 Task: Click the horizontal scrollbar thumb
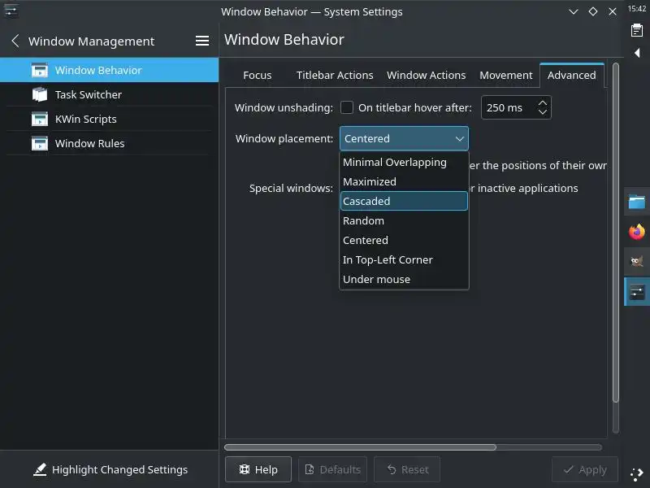pos(360,447)
